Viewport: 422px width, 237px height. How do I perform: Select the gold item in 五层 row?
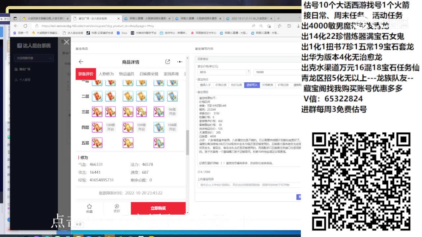pos(128,143)
